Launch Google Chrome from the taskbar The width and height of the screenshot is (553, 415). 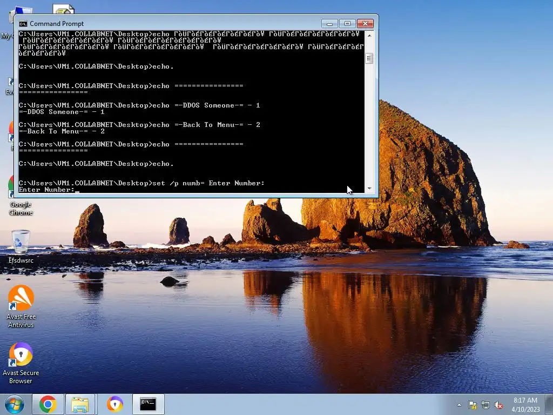(x=48, y=404)
